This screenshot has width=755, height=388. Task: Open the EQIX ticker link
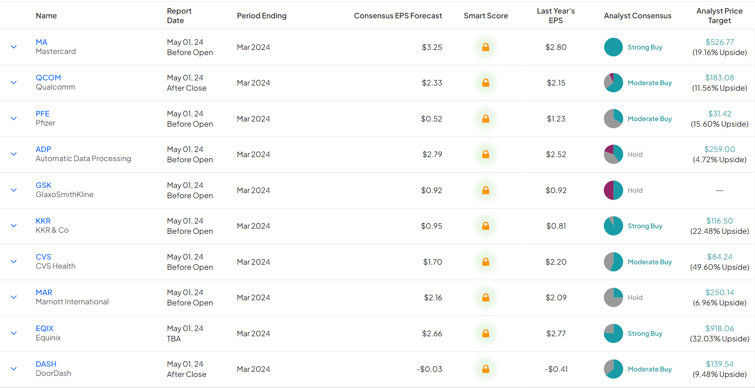tap(44, 329)
